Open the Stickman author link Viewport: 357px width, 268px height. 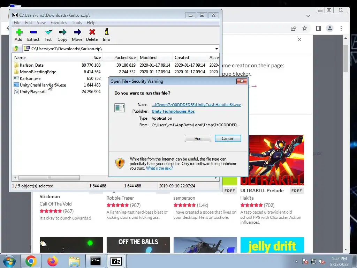click(x=50, y=196)
